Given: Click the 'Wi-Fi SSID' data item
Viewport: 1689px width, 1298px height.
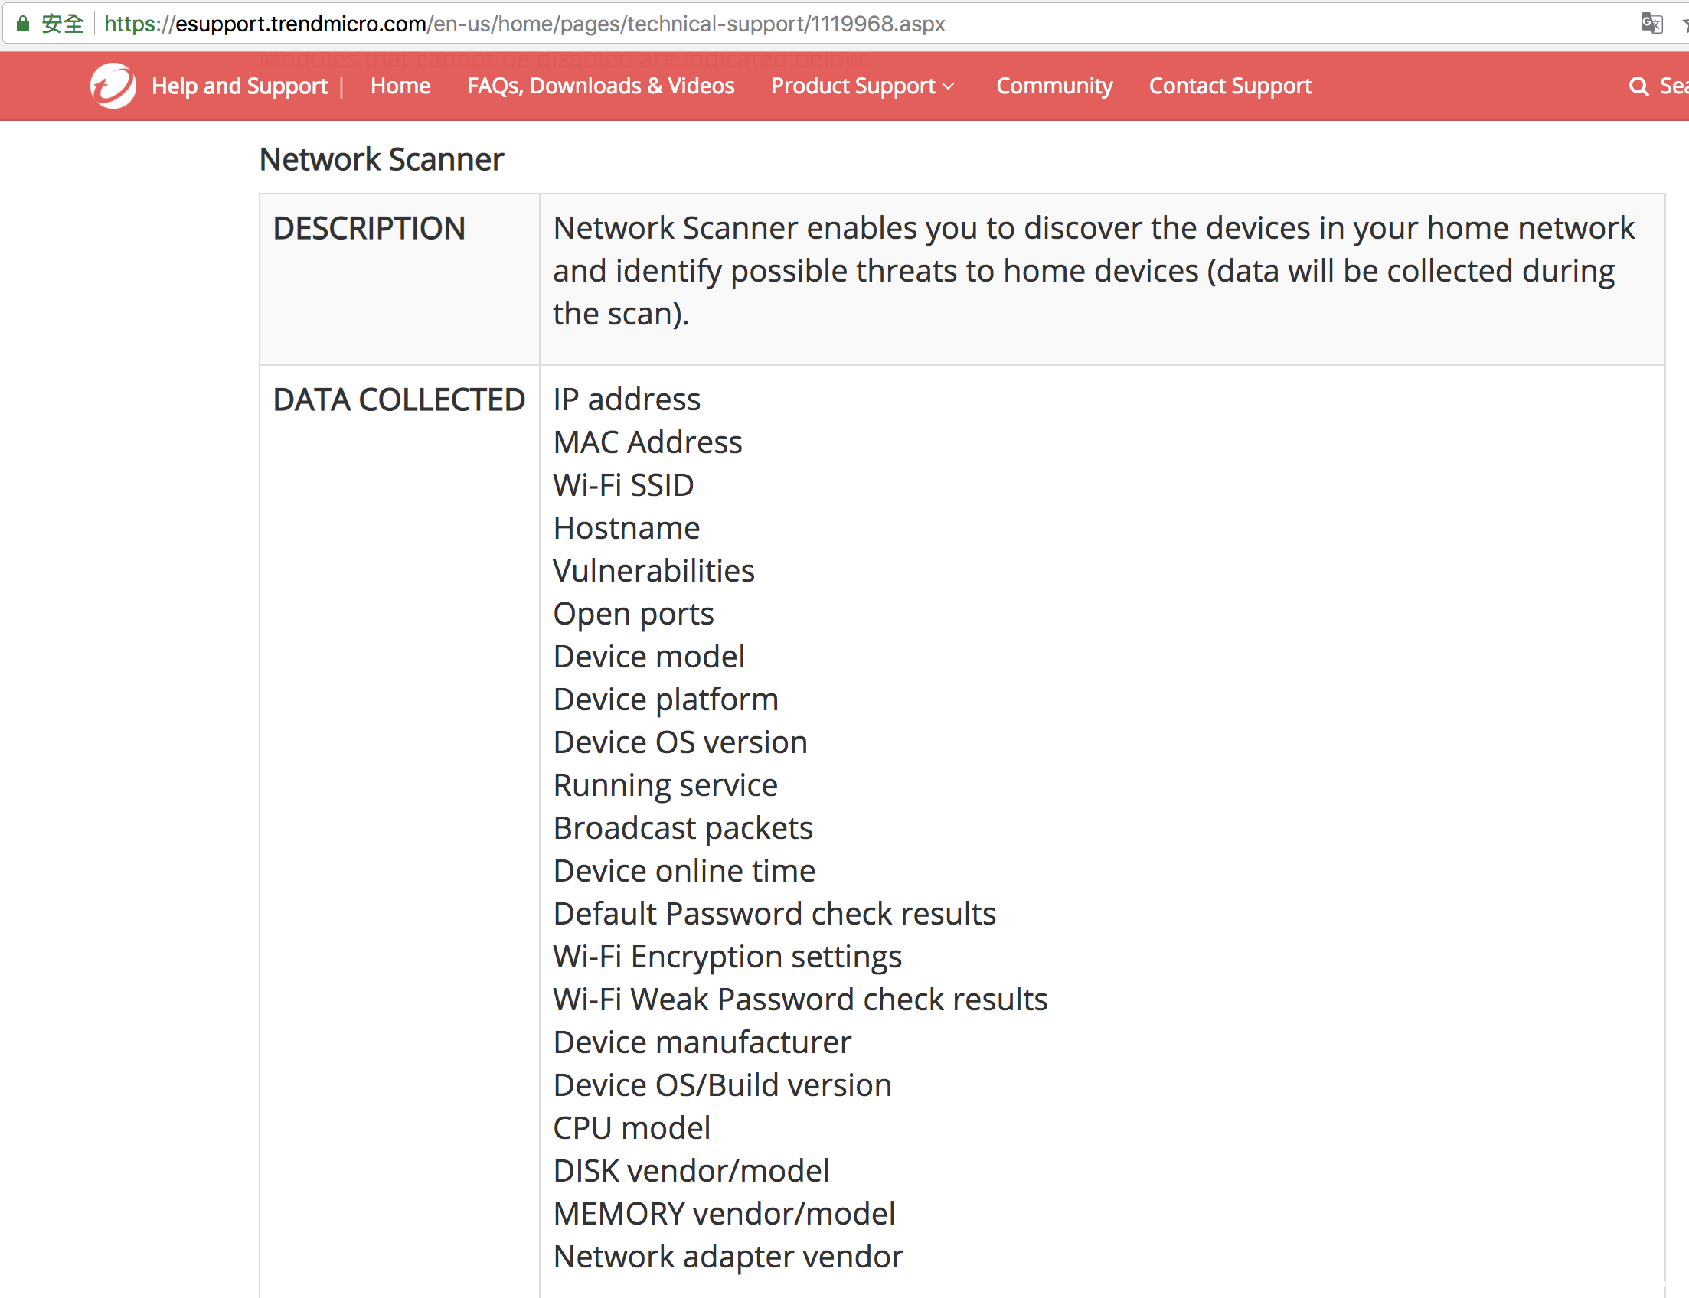Looking at the screenshot, I should (623, 485).
